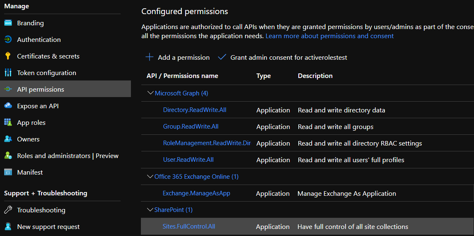Click the plus icon for Add a permission
This screenshot has height=236, width=474.
[149, 57]
